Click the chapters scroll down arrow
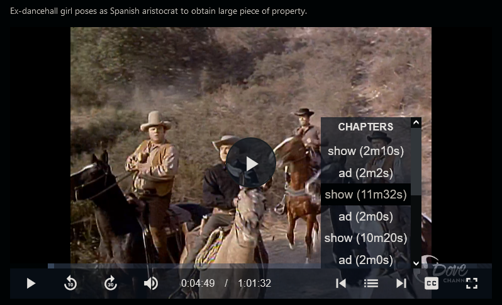Viewport: 502px width, 305px height. point(416,263)
